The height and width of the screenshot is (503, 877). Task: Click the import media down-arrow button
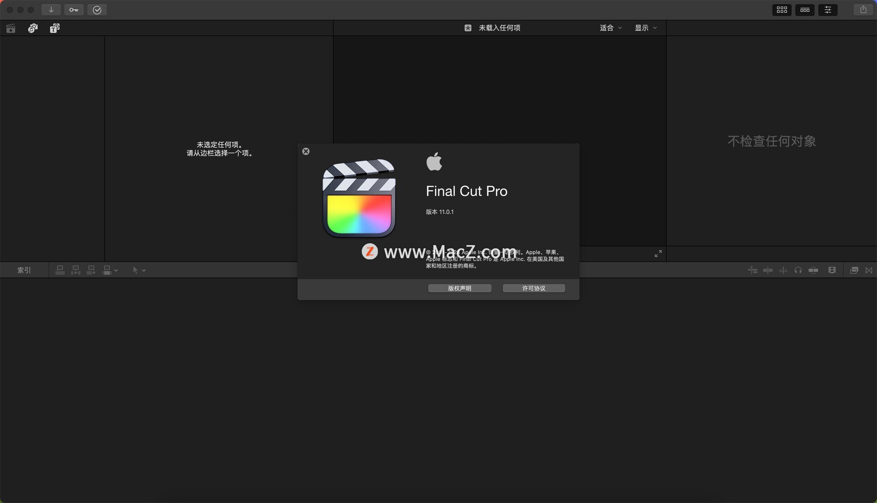[51, 10]
